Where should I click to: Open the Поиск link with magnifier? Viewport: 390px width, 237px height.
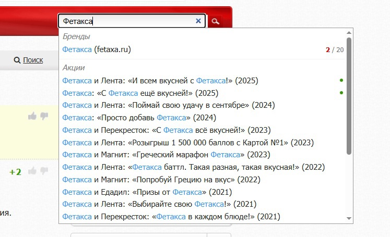coord(29,60)
